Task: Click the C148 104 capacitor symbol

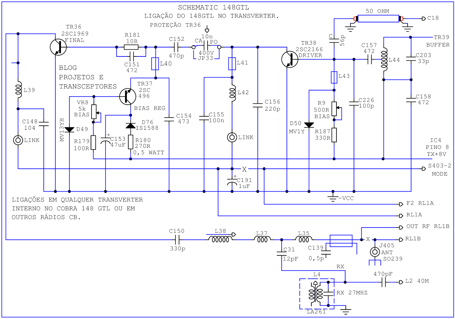Action: pos(44,124)
